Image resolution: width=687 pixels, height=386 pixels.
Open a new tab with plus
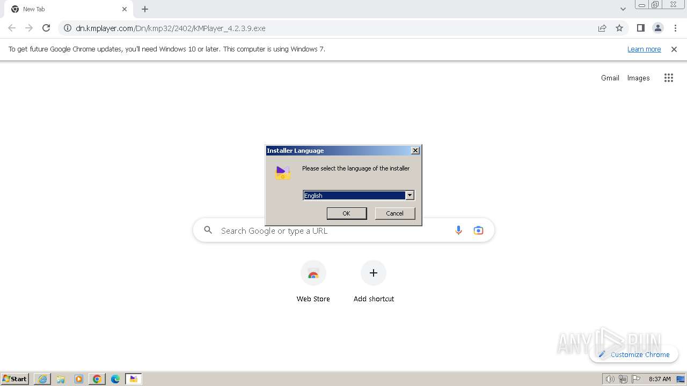pyautogui.click(x=145, y=9)
